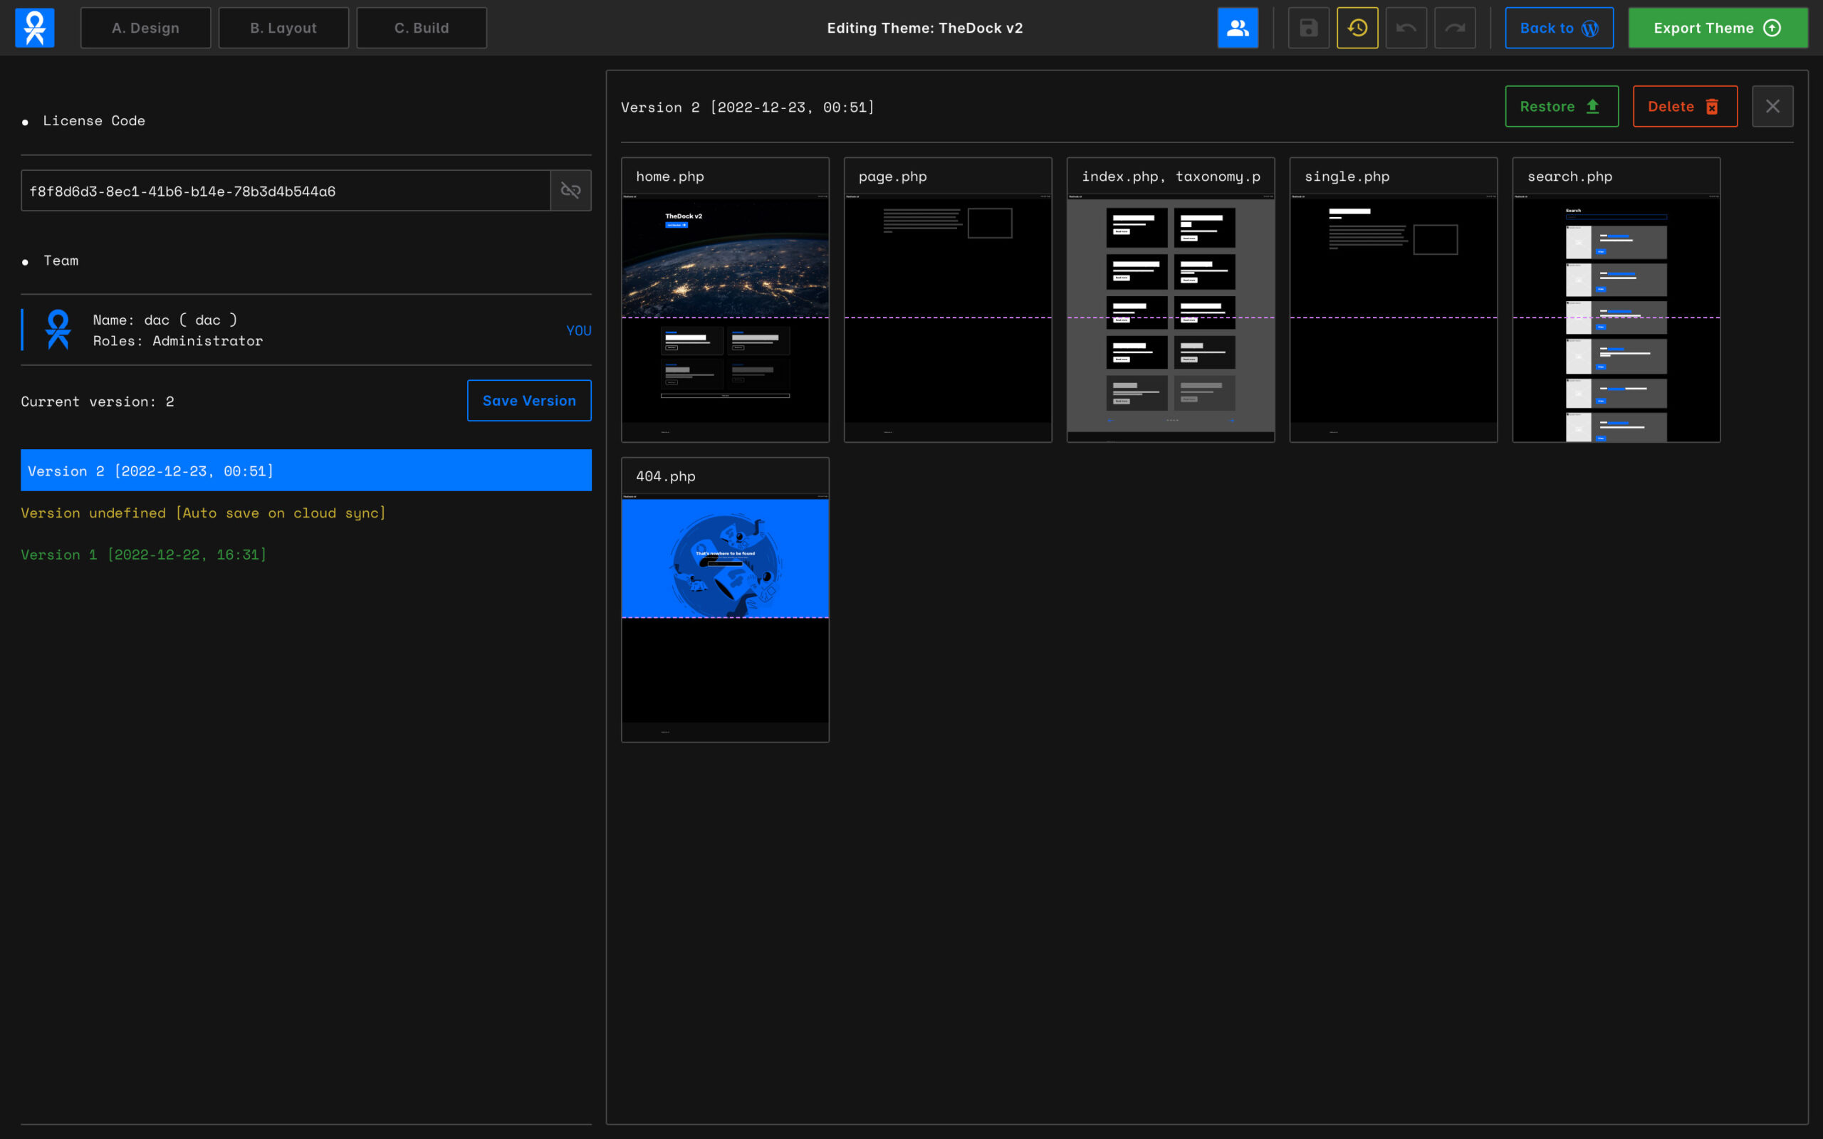Screen dimensions: 1823x1139
Task: Close the version preview panel
Action: pyautogui.click(x=1772, y=106)
